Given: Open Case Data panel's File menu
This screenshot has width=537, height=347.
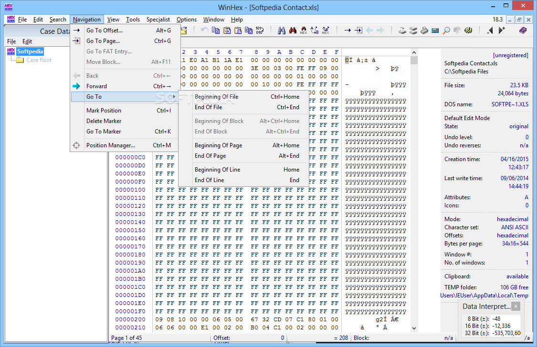Looking at the screenshot, I should coord(11,41).
